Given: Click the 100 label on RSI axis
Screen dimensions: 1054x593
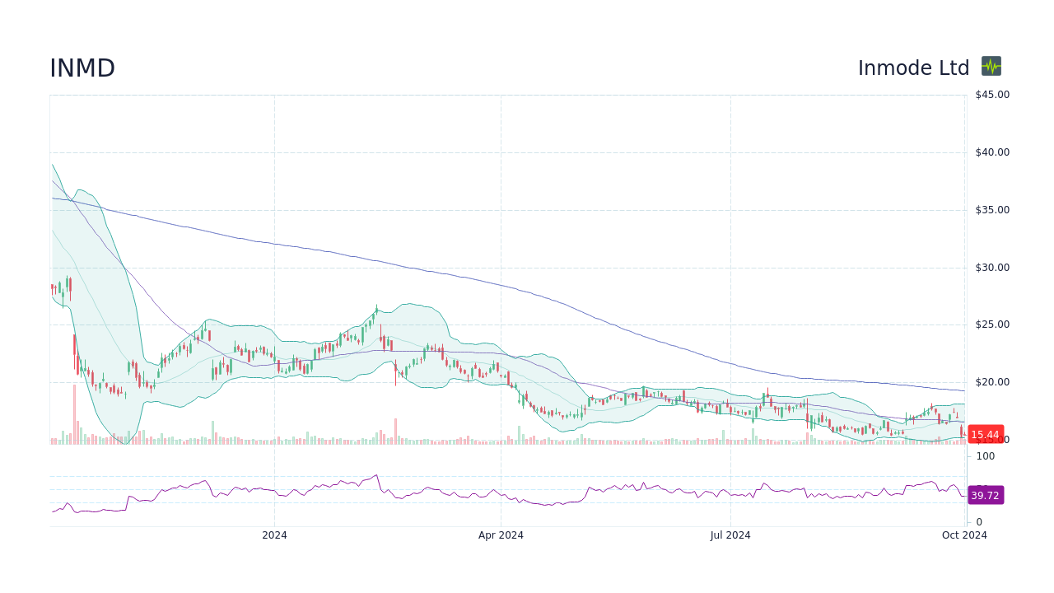Looking at the screenshot, I should click(x=986, y=456).
